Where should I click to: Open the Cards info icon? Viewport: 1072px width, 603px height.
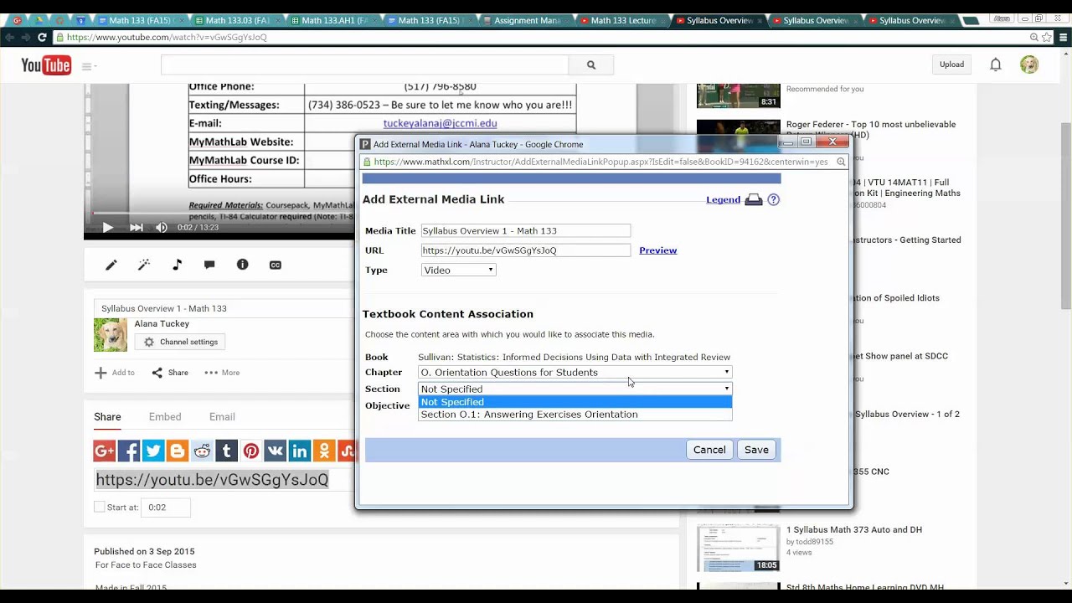point(242,265)
